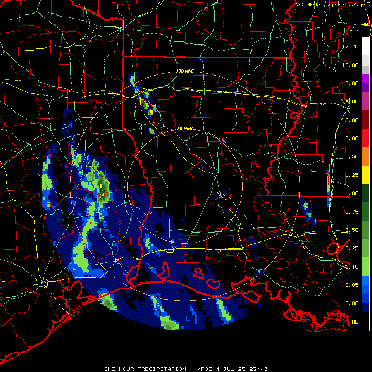Click the '3.00' legend value

point(352,120)
